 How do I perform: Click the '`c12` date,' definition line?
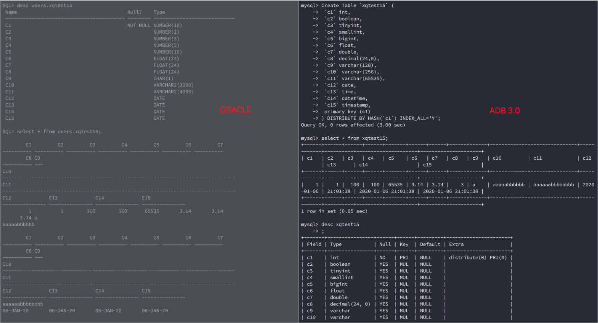pos(340,85)
